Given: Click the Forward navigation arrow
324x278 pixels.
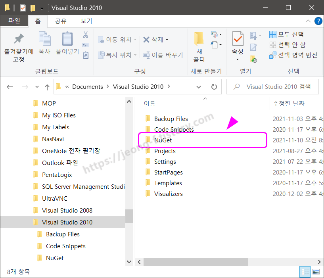Looking at the screenshot, I should (25, 87).
